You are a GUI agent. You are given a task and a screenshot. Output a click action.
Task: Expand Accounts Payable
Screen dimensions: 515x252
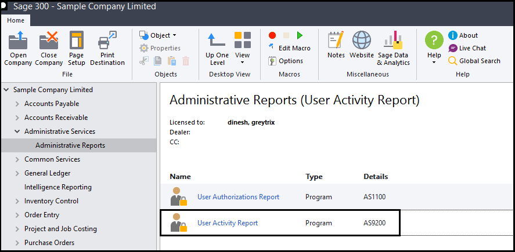point(17,104)
